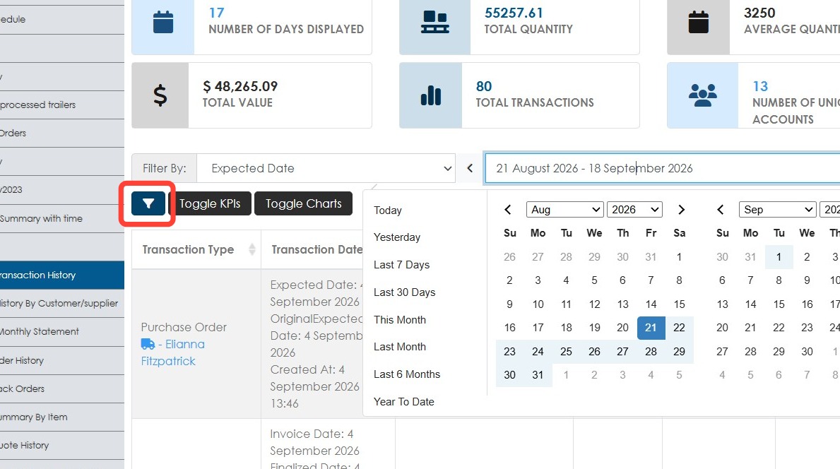Click the people group icon for unique accounts
This screenshot has height=469, width=840.
[702, 95]
